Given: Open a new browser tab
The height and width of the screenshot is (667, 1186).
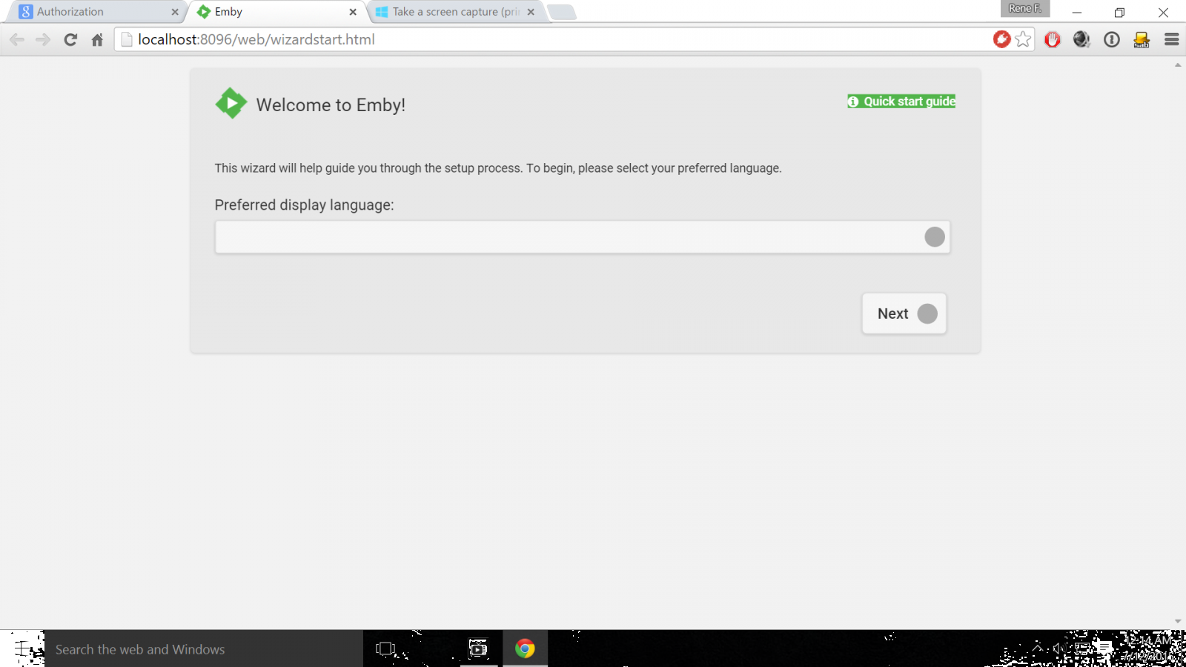Looking at the screenshot, I should [x=562, y=12].
